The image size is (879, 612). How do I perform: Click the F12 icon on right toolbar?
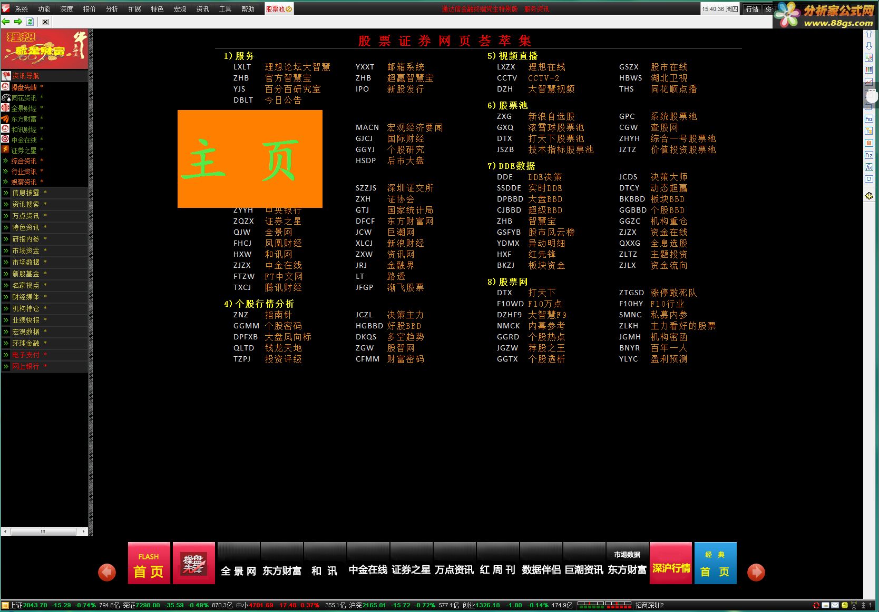[x=869, y=155]
